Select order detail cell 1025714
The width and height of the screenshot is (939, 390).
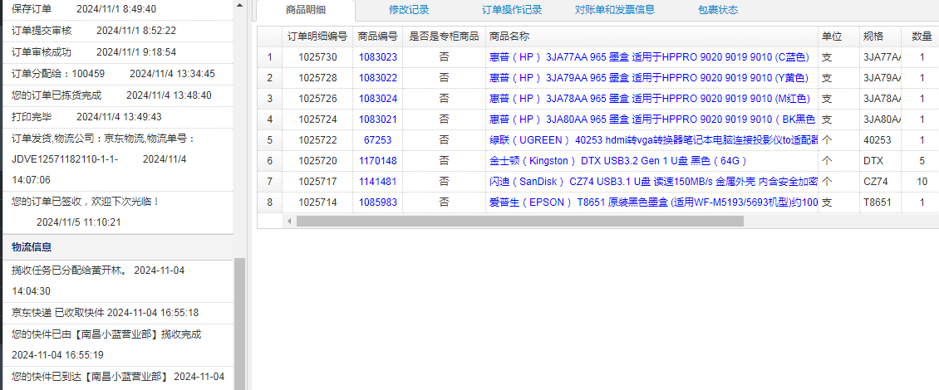pyautogui.click(x=317, y=202)
